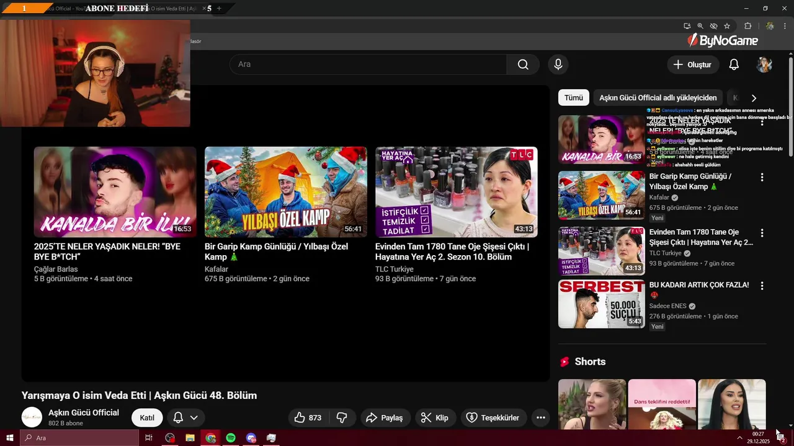Switch to Chrome in the taskbar
This screenshot has height=446, width=794.
210,438
